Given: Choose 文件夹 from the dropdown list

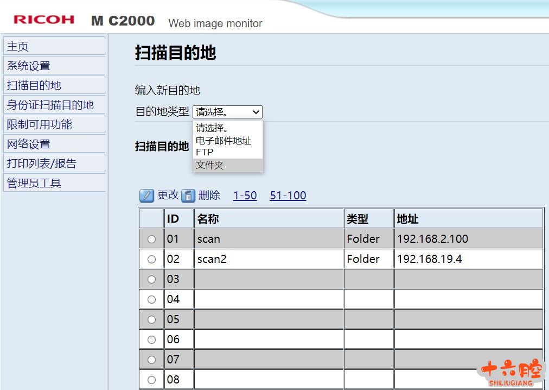Looking at the screenshot, I should 210,165.
